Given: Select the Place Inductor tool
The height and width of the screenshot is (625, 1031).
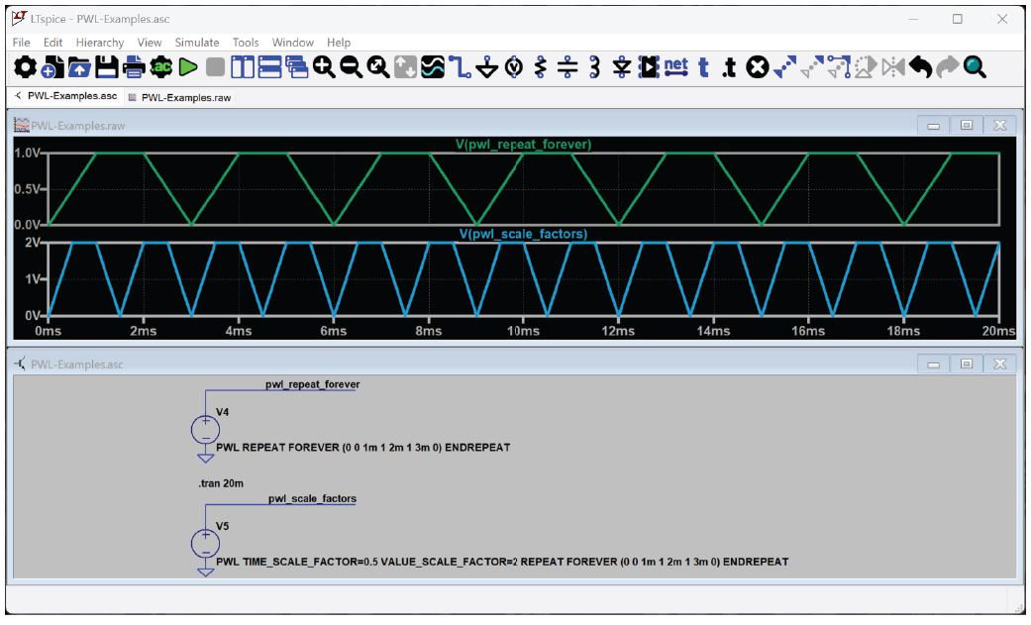Looking at the screenshot, I should (594, 67).
